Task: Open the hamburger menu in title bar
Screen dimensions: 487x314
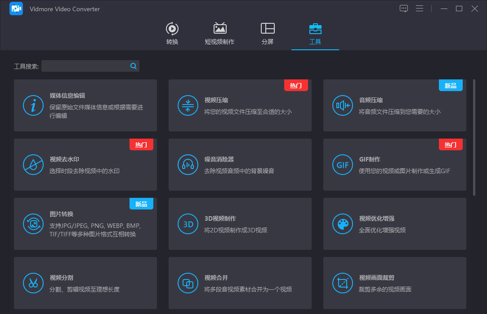Action: coord(419,9)
